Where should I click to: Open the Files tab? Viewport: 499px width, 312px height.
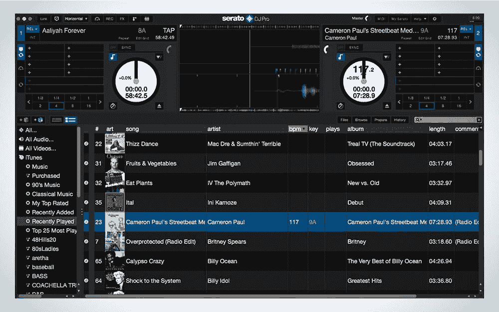point(344,120)
